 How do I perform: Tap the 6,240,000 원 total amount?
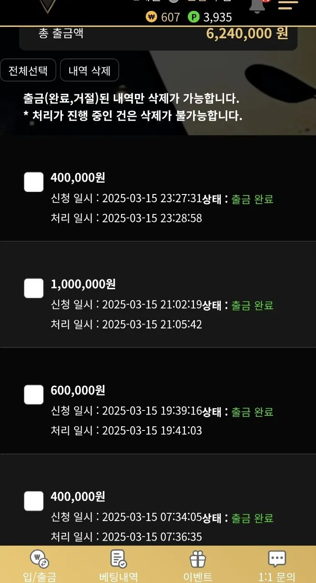(247, 33)
